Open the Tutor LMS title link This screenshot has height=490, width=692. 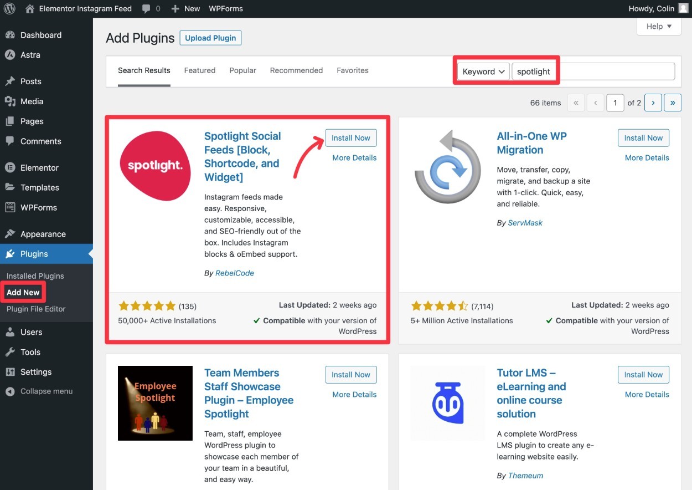531,393
